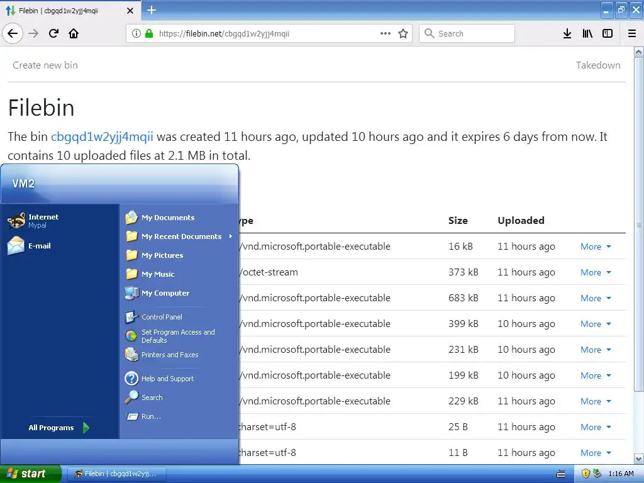644x483 pixels.
Task: Select Filebin taskbar button
Action: click(x=116, y=474)
